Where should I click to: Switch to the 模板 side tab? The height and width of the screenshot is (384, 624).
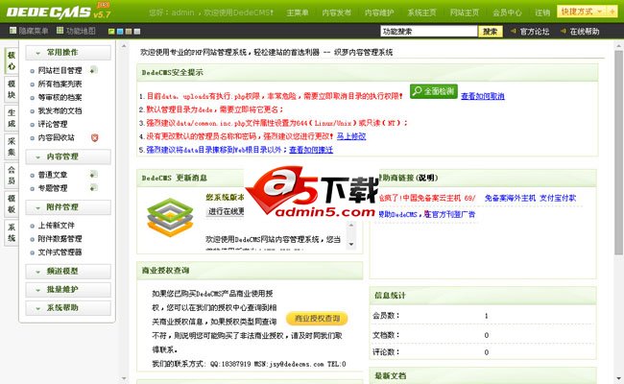click(12, 204)
